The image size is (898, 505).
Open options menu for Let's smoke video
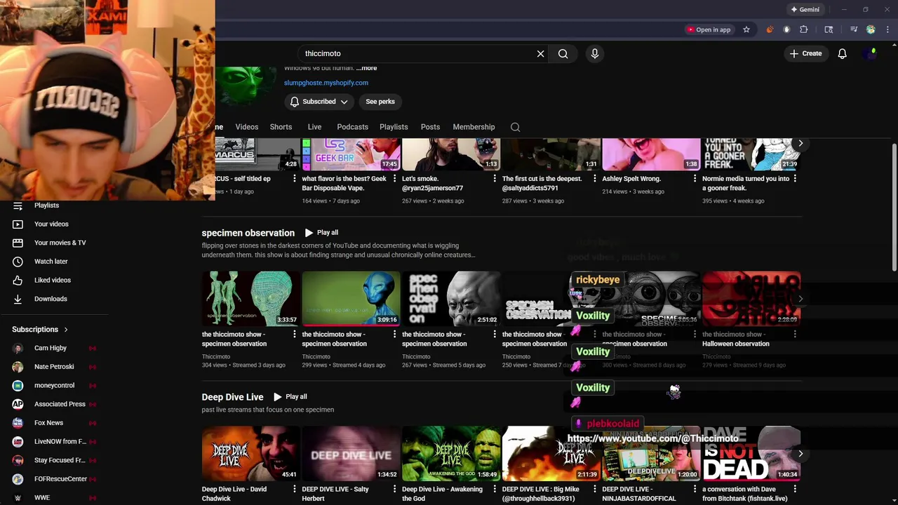tap(494, 179)
